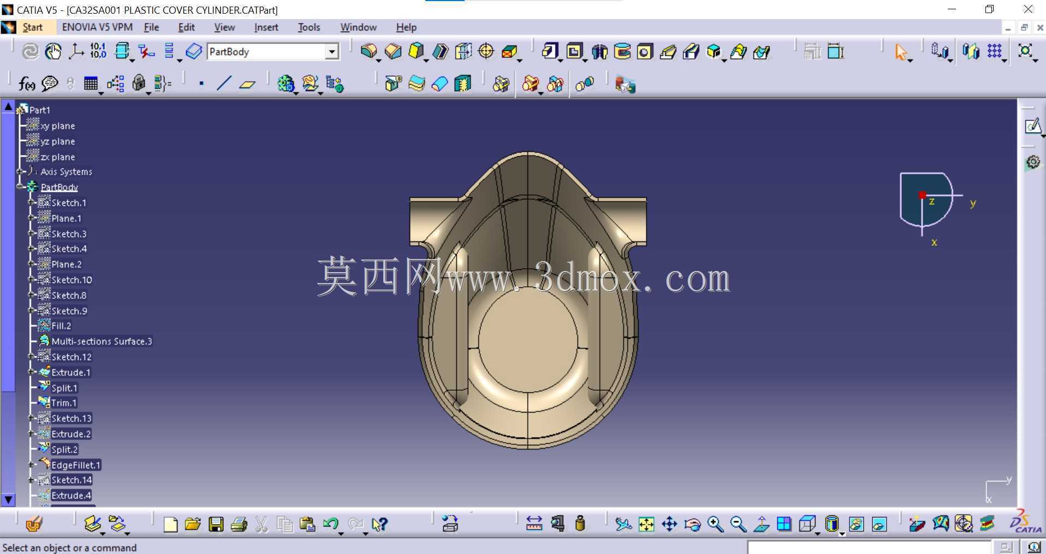Open the Design Table tool
Image resolution: width=1046 pixels, height=554 pixels.
pos(91,83)
